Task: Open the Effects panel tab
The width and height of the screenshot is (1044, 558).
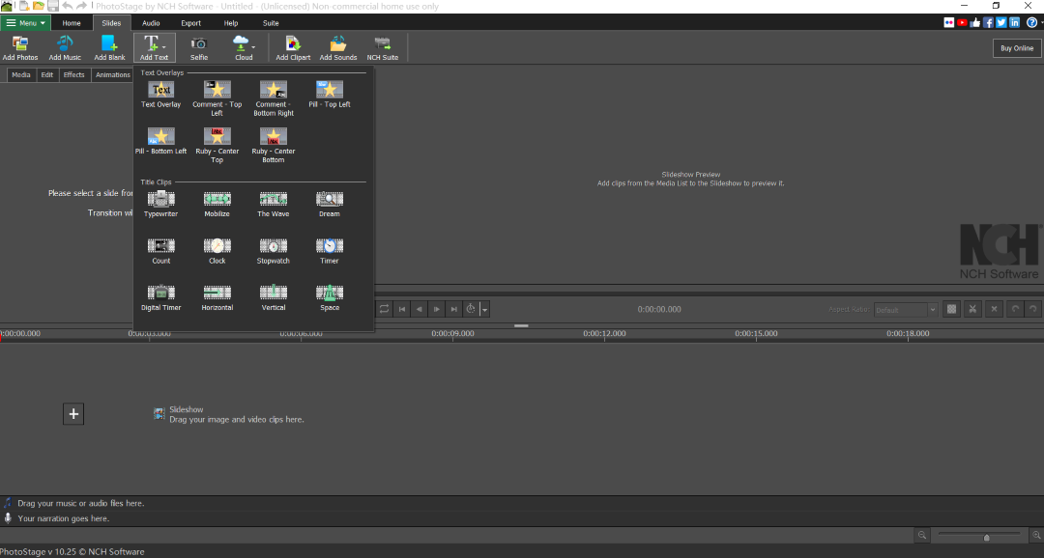Action: click(x=73, y=74)
